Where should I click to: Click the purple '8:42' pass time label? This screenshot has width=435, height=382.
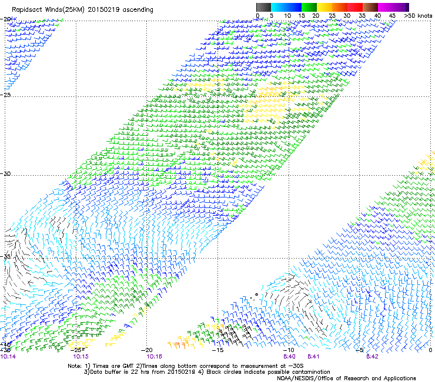[372, 357]
